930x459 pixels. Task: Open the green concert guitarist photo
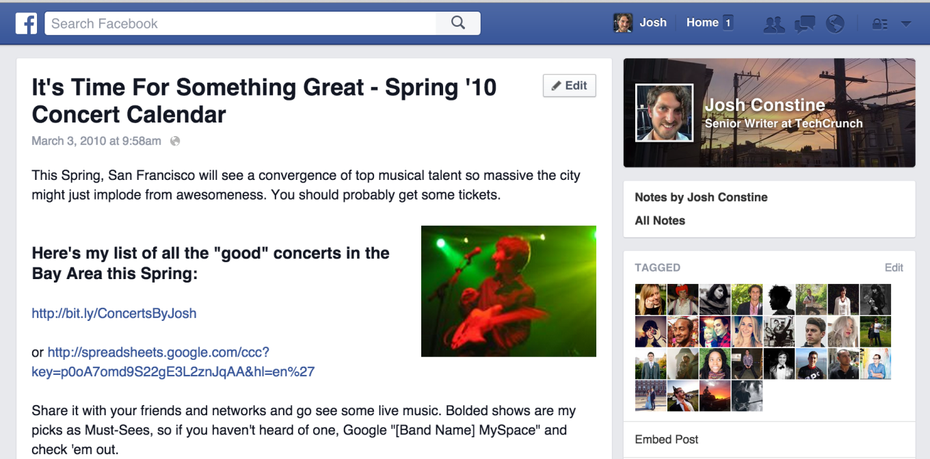click(508, 291)
